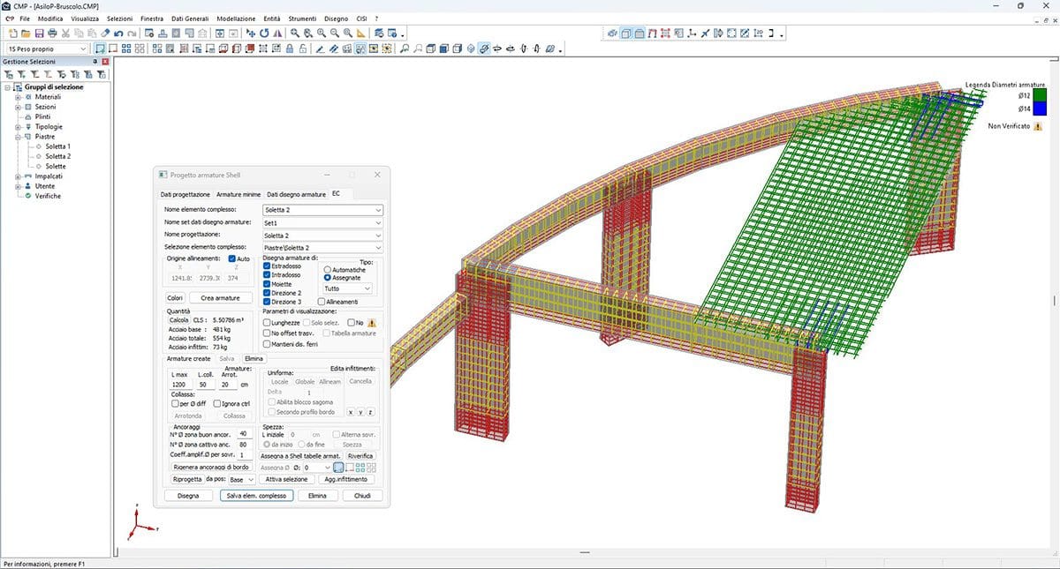Open the Dati Generali menu

coord(189,18)
